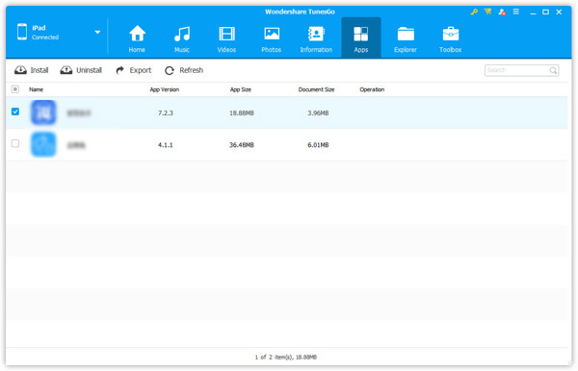Open the Videos section
Viewport: 578px width, 371px height.
[x=226, y=38]
